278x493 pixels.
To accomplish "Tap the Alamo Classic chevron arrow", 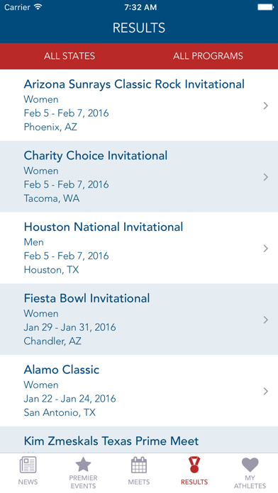I will (x=266, y=391).
